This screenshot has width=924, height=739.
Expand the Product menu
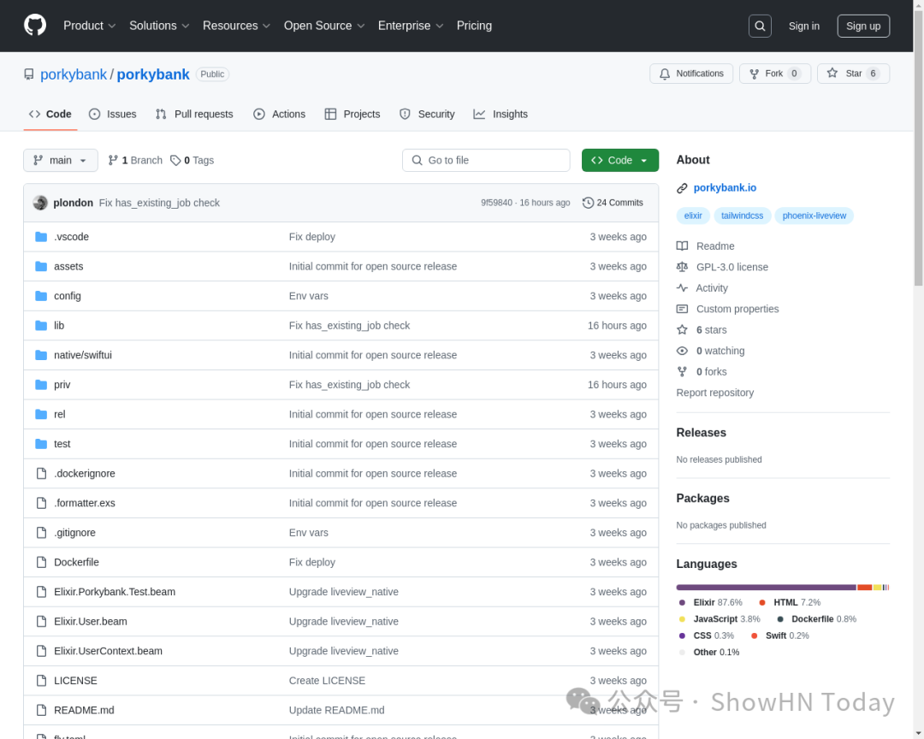[89, 26]
